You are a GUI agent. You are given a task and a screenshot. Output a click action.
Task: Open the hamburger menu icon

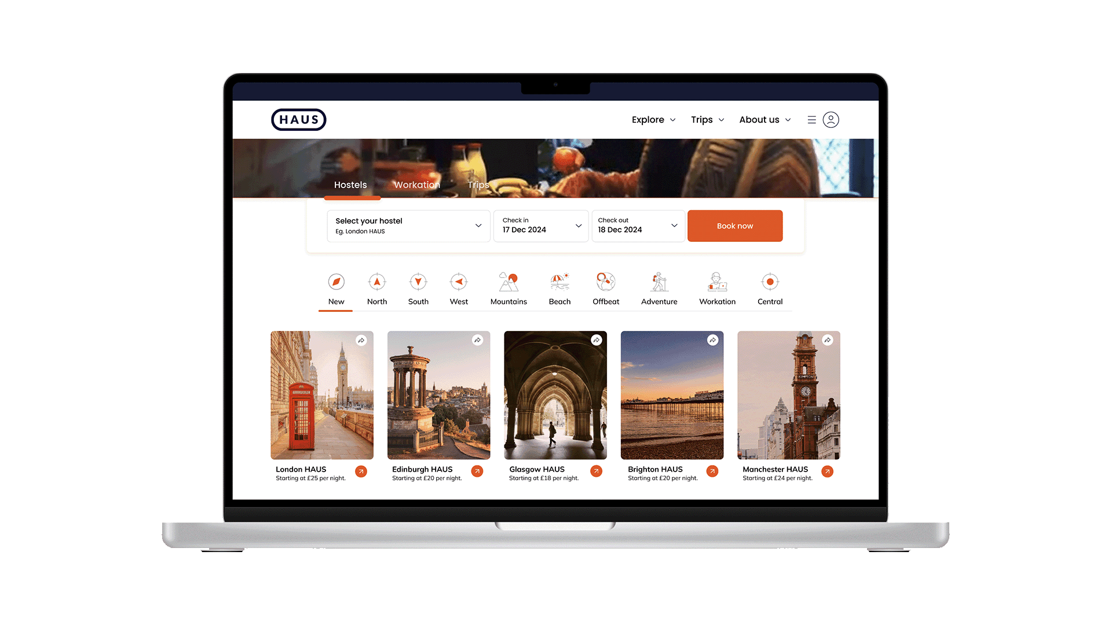811,120
